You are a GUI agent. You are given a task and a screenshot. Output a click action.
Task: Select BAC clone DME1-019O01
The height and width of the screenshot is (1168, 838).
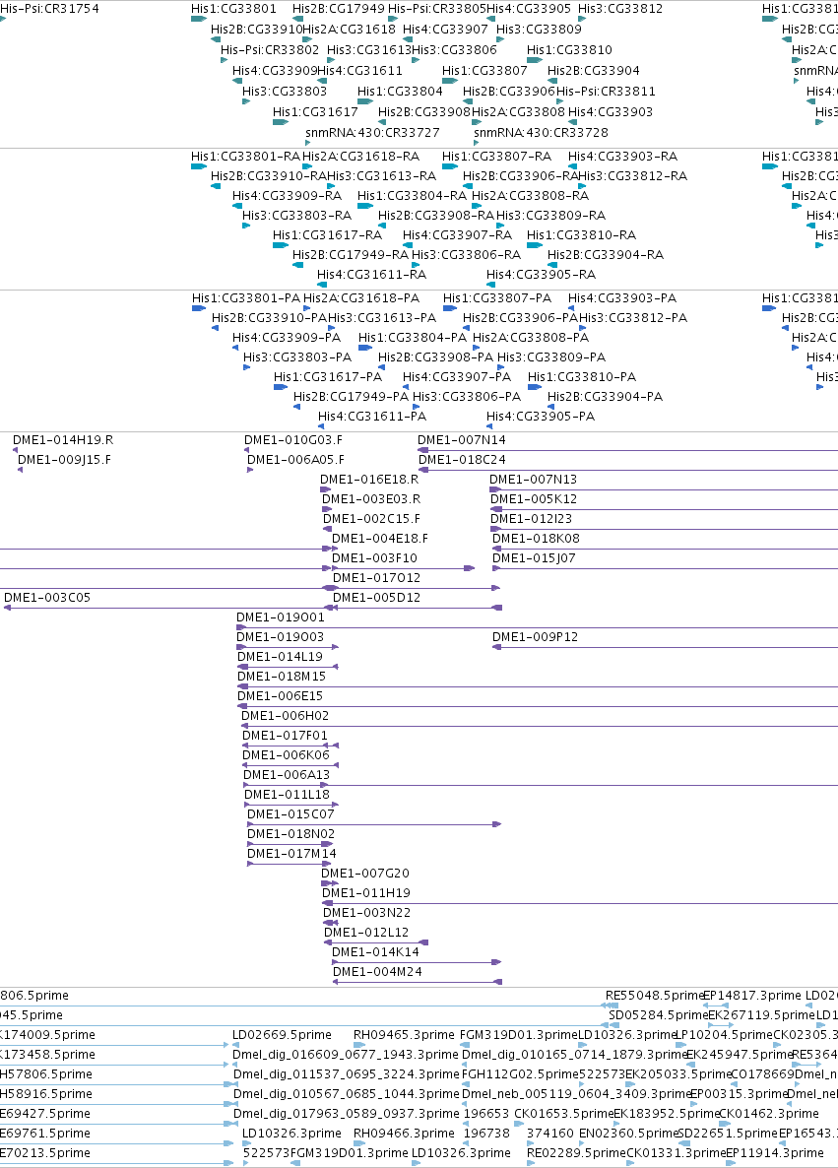pos(280,617)
